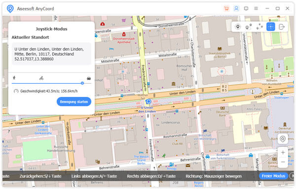Click the Botschaft von Turkmenistan flag icon

[x=223, y=151]
